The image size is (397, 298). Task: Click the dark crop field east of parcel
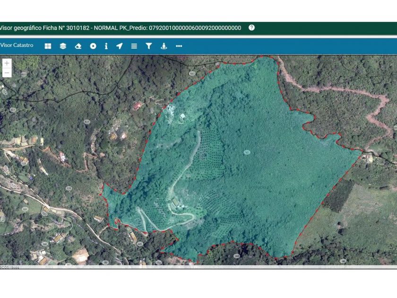click(x=337, y=195)
